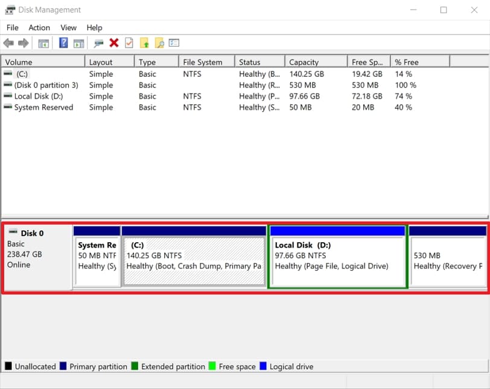Click the Back navigation arrow in the toolbar
490x389 pixels.
(x=8, y=42)
